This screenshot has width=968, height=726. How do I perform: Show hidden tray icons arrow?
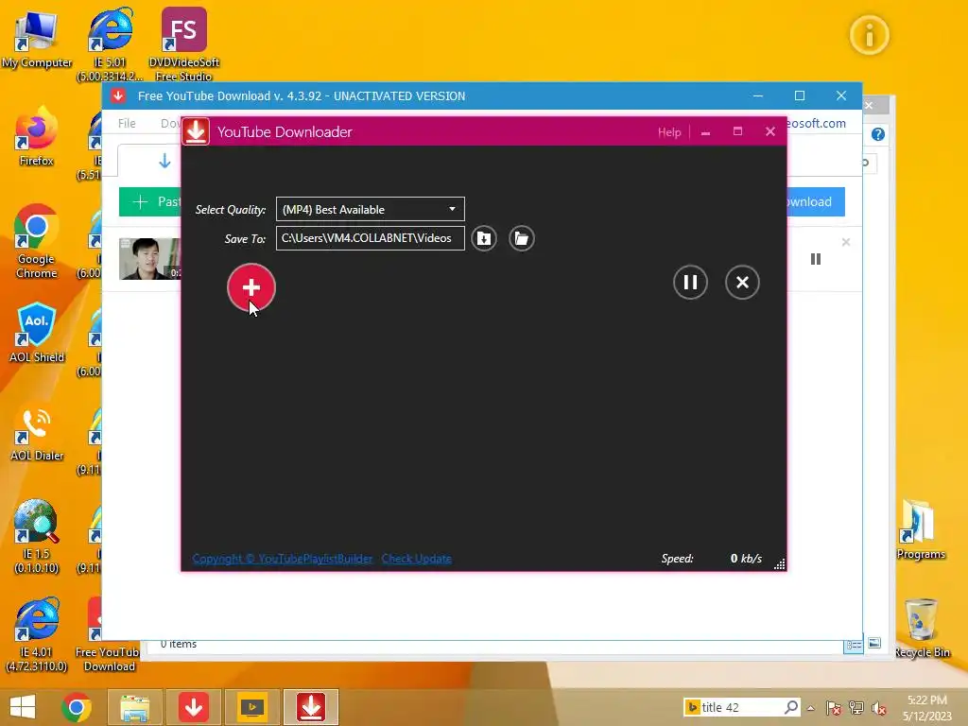click(x=810, y=708)
